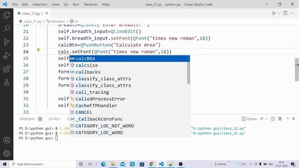This screenshot has width=299, height=168.
Task: Open the Run menu
Action: pos(76,4)
